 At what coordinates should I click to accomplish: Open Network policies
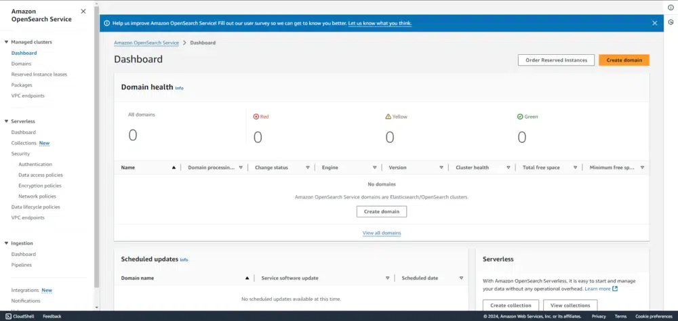point(37,196)
